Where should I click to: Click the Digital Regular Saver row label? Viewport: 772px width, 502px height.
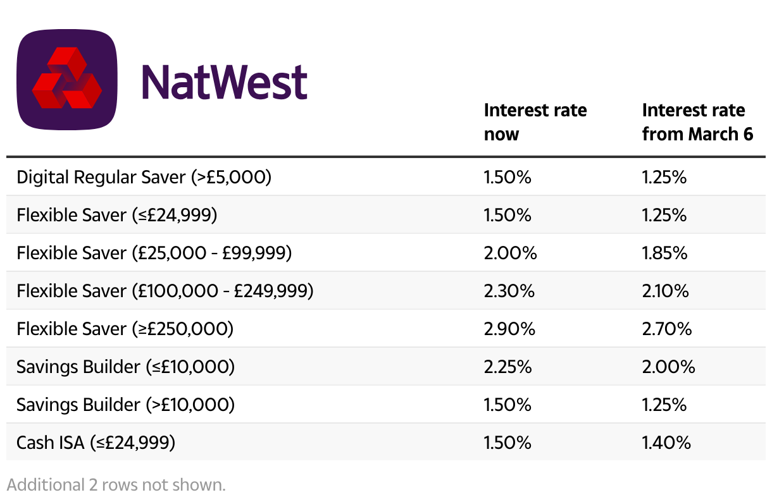click(144, 178)
